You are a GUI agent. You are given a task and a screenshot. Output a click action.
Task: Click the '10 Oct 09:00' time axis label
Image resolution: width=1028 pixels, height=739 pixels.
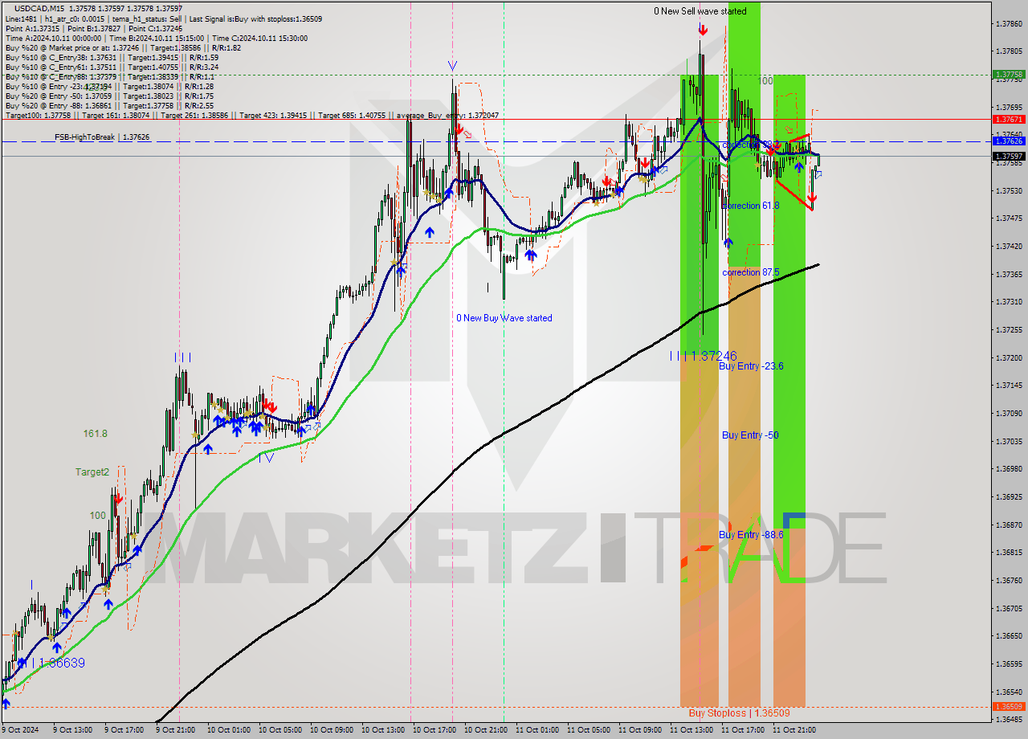tap(330, 730)
